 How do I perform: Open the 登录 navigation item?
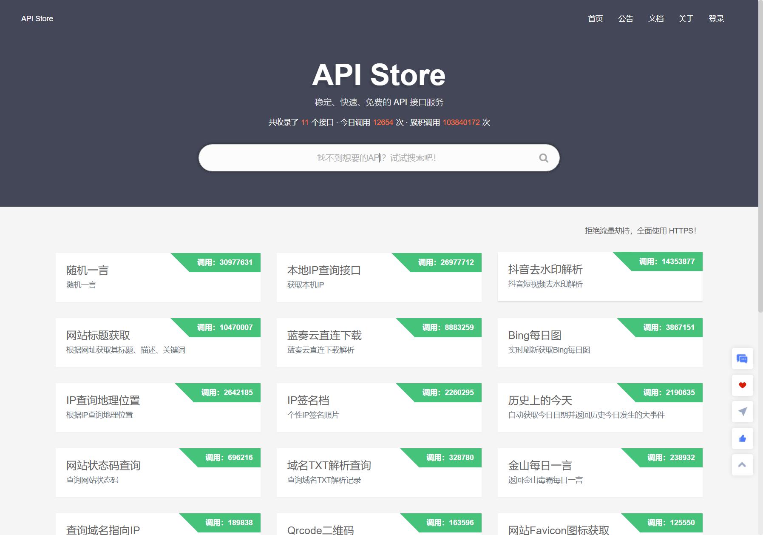coord(716,19)
